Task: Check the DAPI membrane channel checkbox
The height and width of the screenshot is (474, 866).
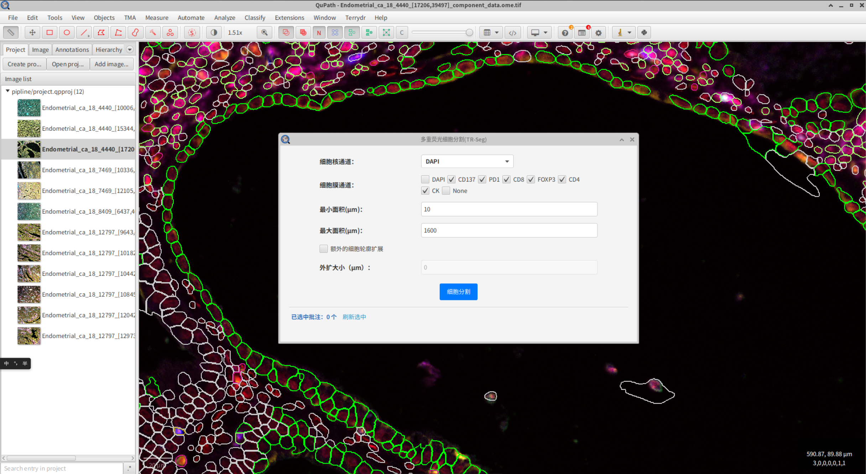Action: coord(425,179)
